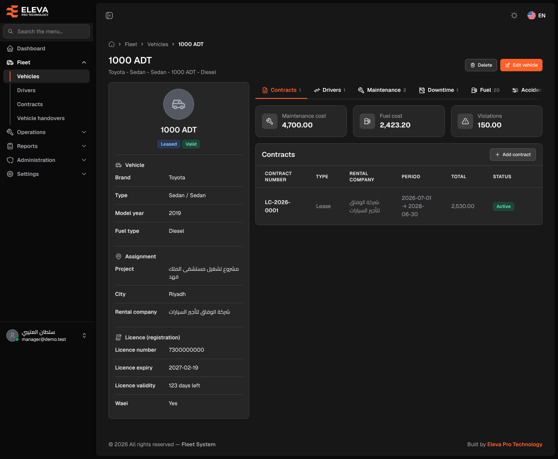Click the home breadcrumb icon
This screenshot has height=459, width=558.
[112, 44]
